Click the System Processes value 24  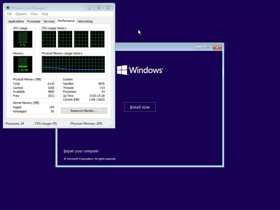pyautogui.click(x=103, y=92)
